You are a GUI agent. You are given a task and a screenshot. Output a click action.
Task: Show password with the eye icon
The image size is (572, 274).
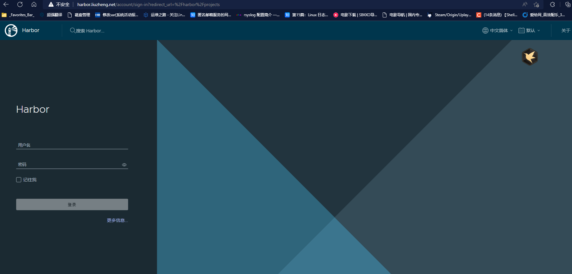124,165
